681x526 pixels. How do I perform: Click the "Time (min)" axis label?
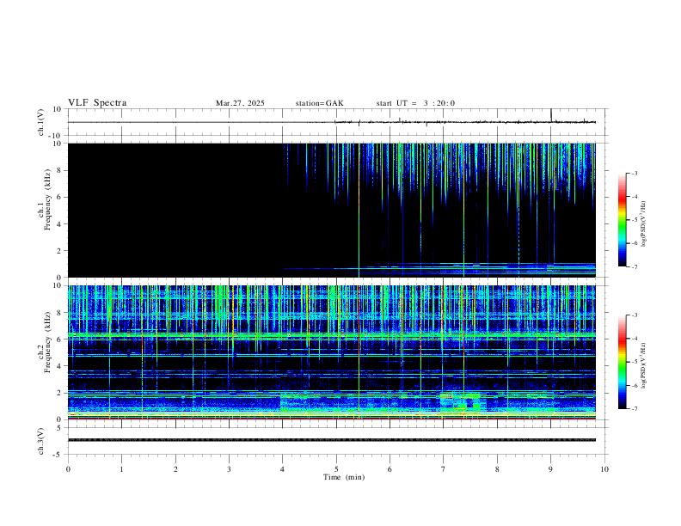344,477
